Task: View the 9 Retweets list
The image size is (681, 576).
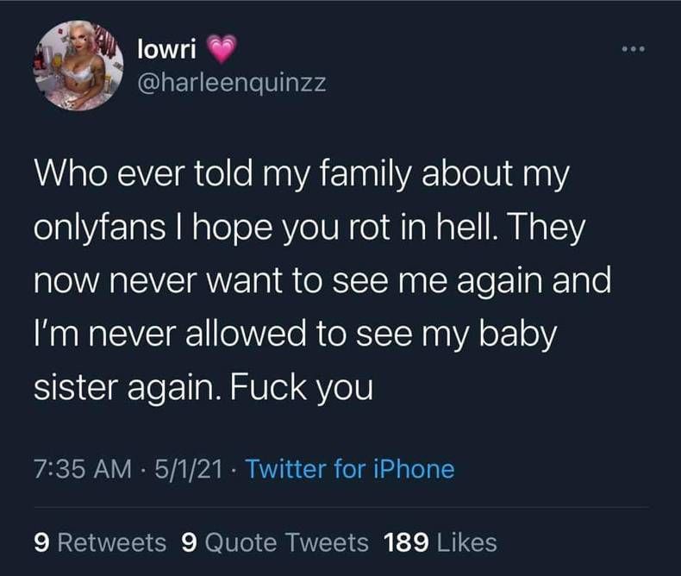Action: 100,542
